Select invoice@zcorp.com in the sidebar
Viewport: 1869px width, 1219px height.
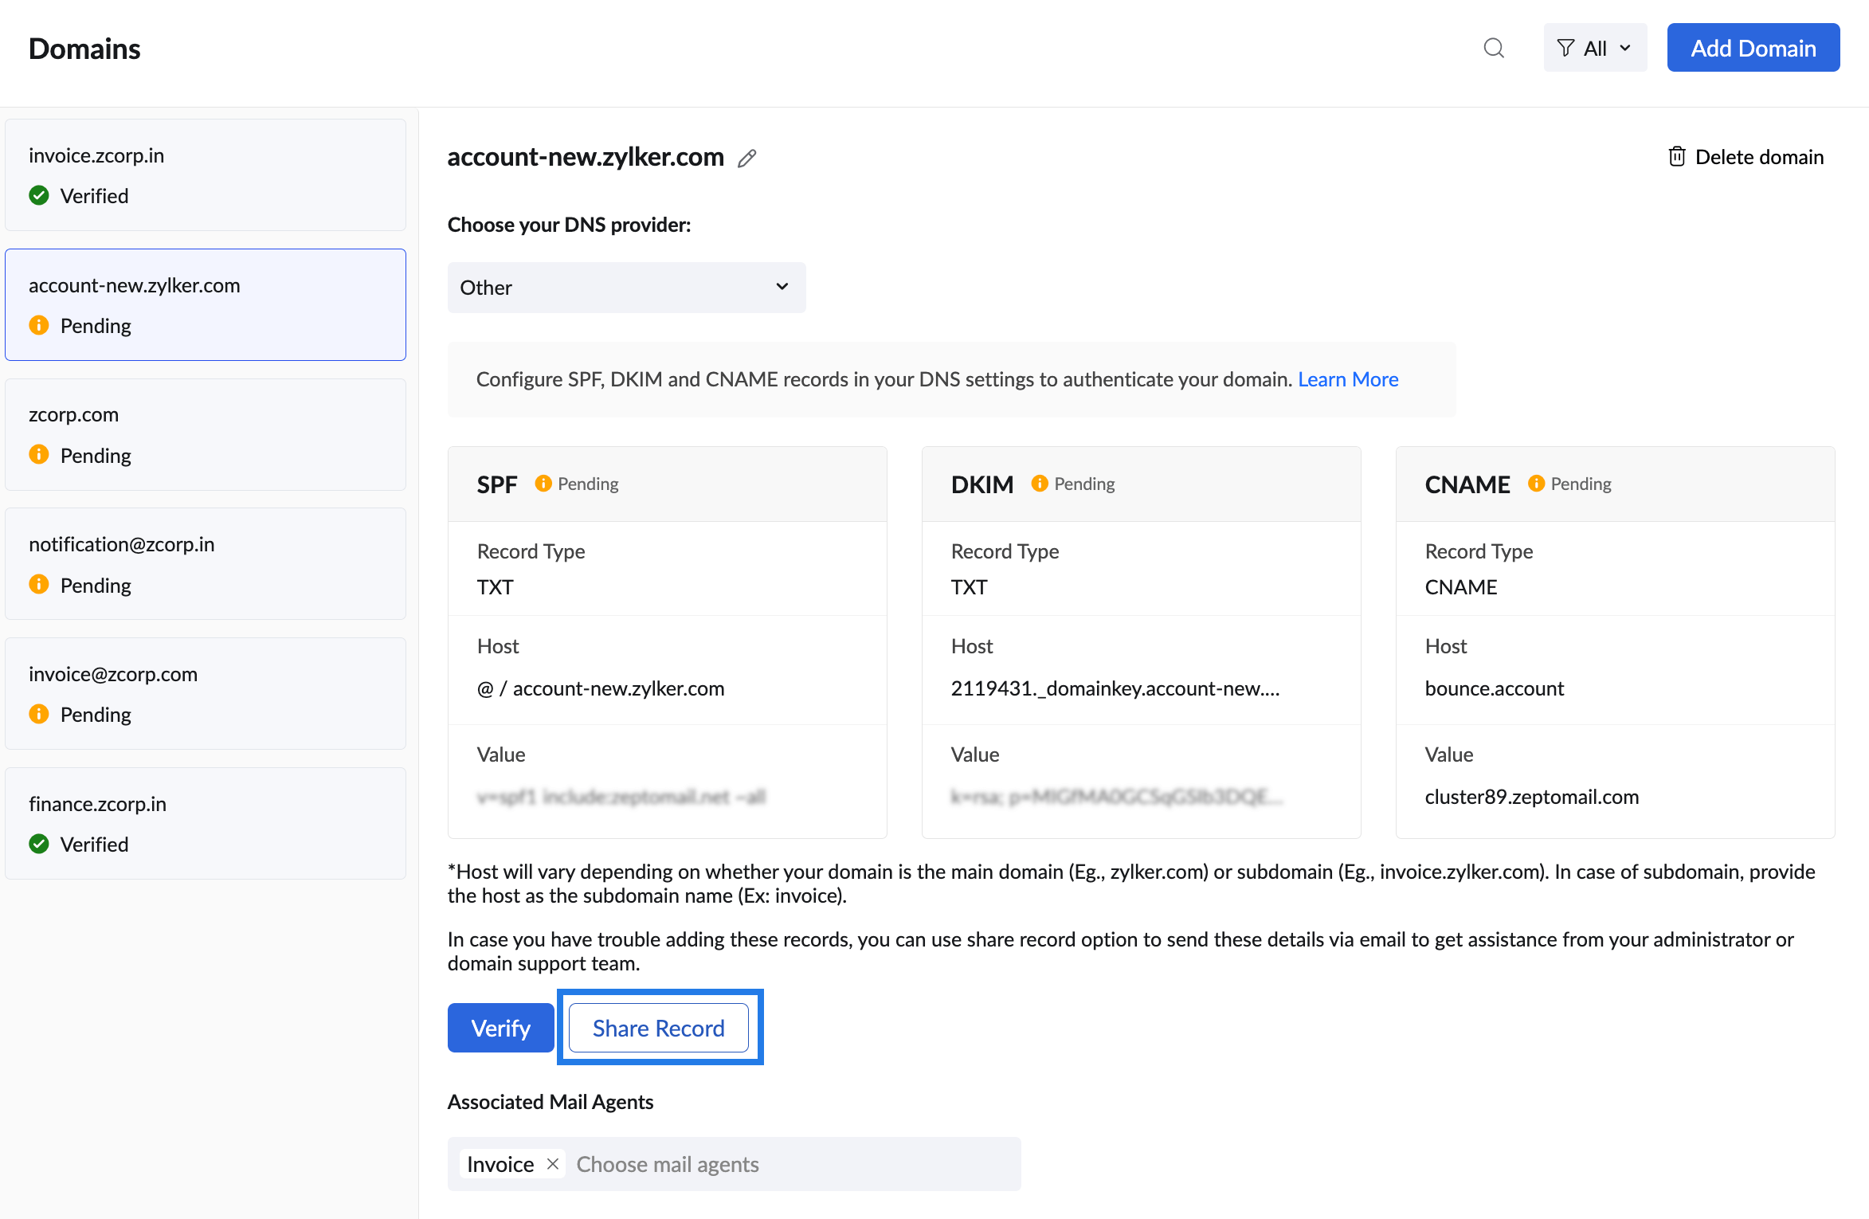tap(205, 693)
